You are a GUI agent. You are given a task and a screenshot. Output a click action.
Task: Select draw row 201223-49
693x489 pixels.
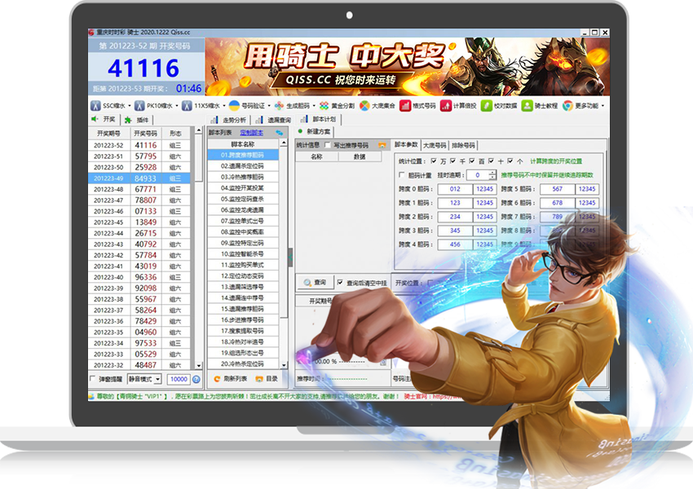click(x=139, y=178)
